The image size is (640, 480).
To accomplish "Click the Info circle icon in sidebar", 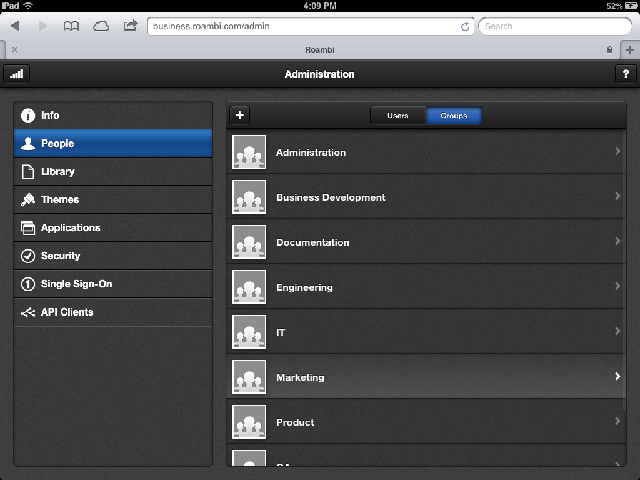I will (28, 116).
